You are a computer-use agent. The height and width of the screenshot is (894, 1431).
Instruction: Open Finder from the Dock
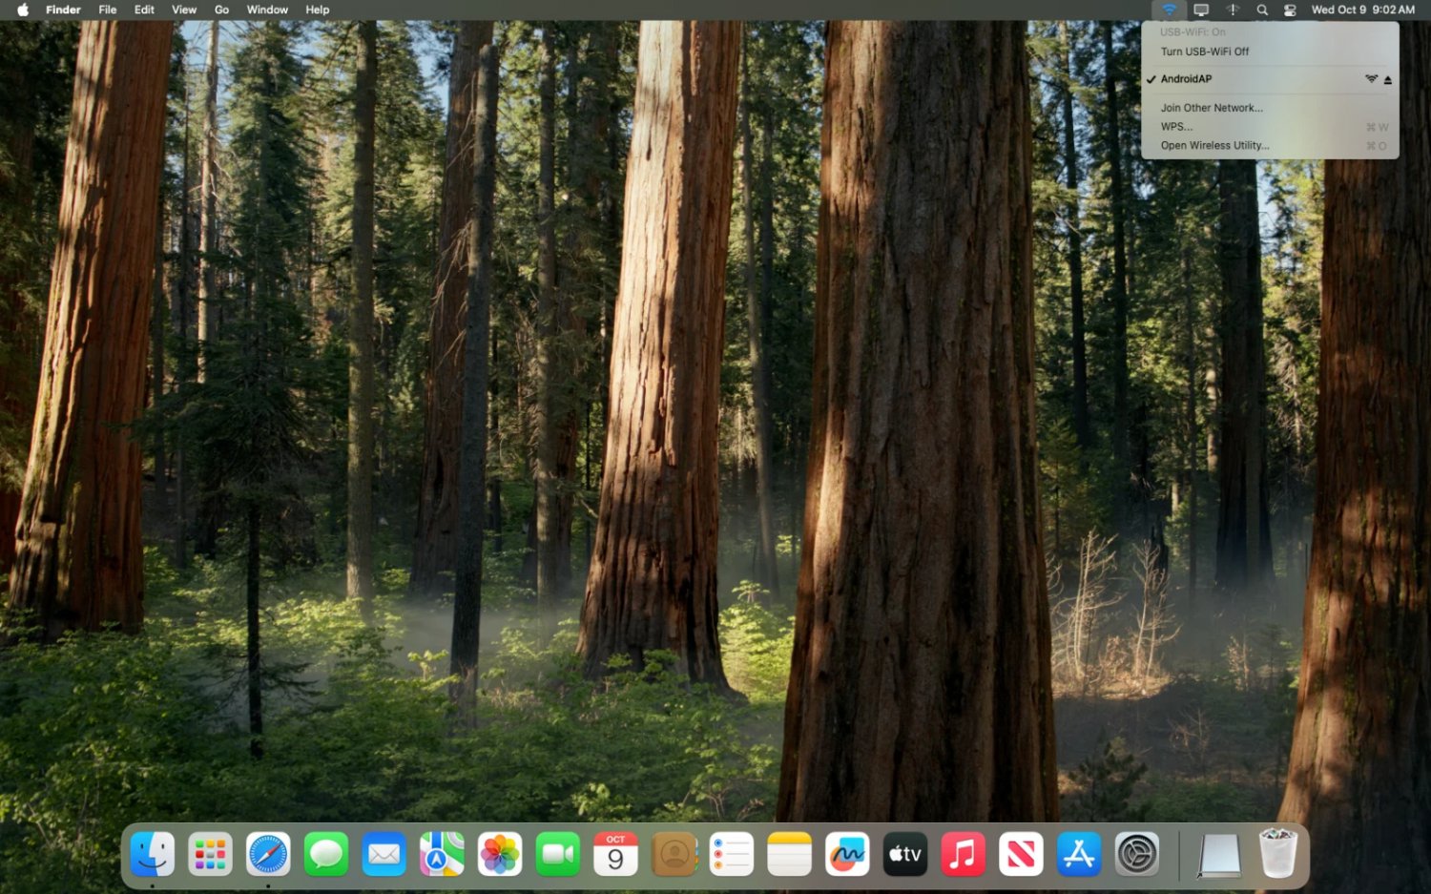[153, 853]
